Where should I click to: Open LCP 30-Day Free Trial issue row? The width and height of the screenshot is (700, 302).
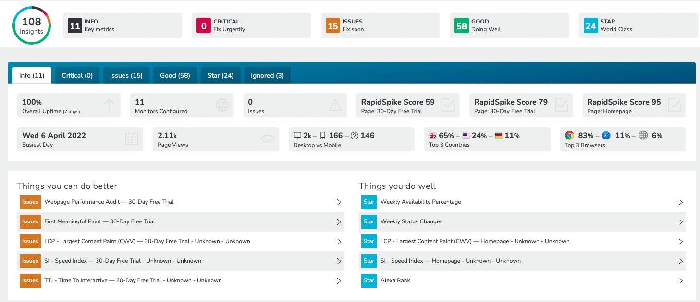tap(181, 242)
